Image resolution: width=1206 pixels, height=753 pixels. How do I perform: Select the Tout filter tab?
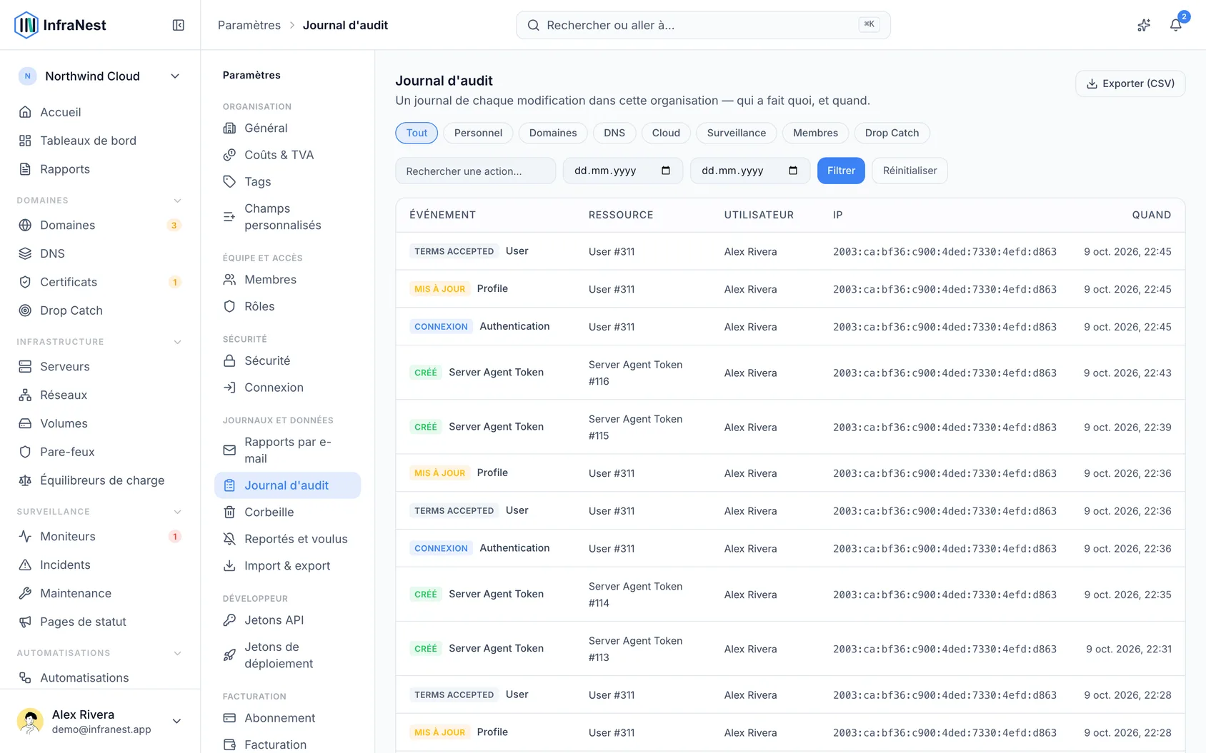pos(417,133)
